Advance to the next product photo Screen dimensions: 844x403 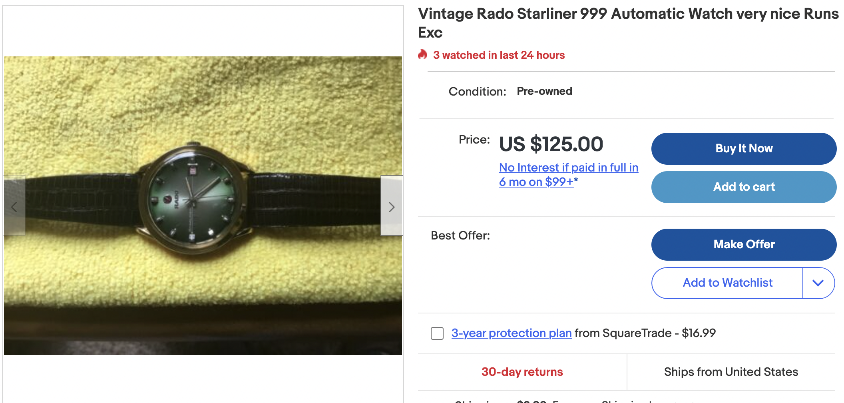(x=391, y=207)
